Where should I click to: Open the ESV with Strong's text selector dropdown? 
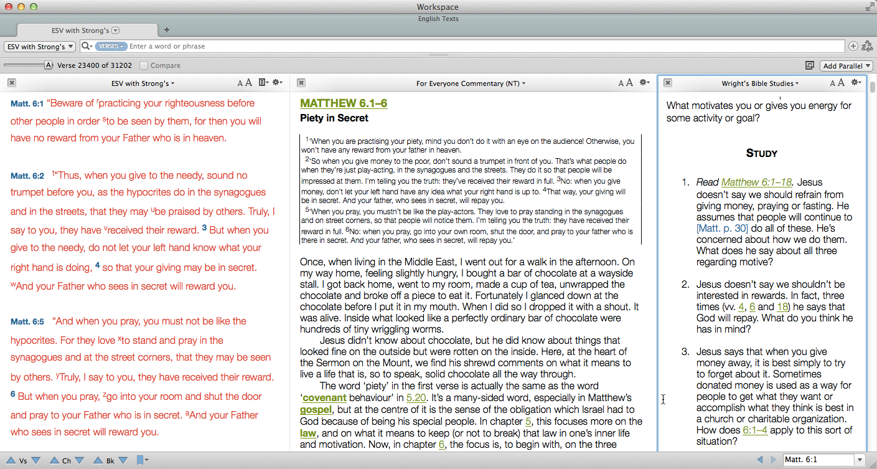click(40, 47)
